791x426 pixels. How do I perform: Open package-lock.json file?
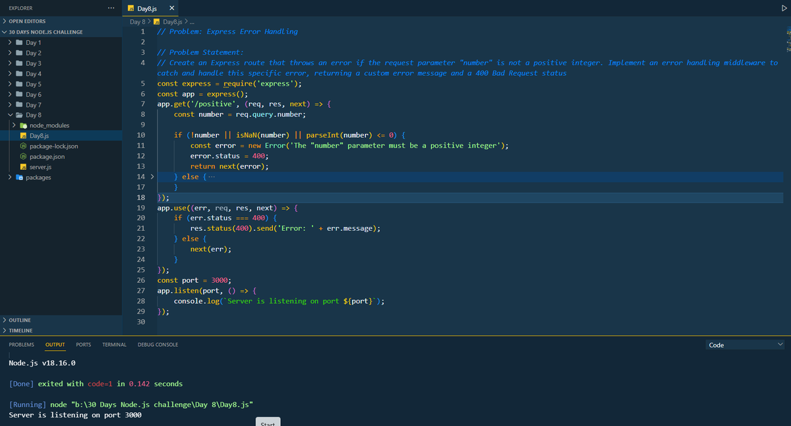pos(61,146)
